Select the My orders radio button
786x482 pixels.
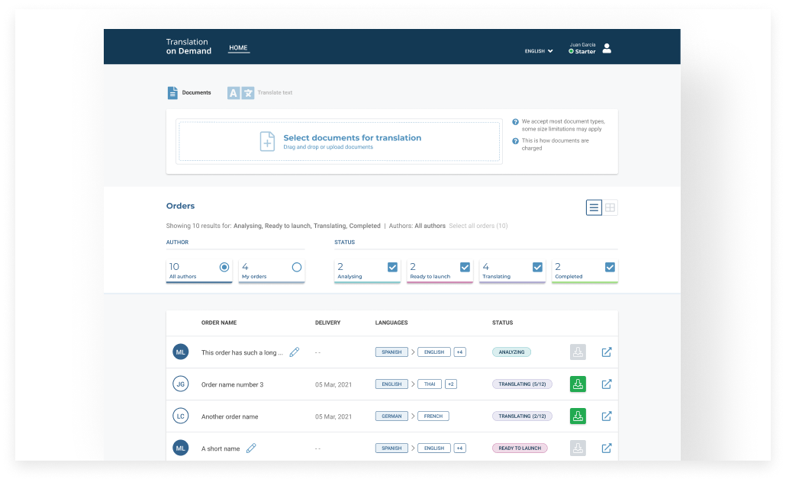[x=297, y=267]
